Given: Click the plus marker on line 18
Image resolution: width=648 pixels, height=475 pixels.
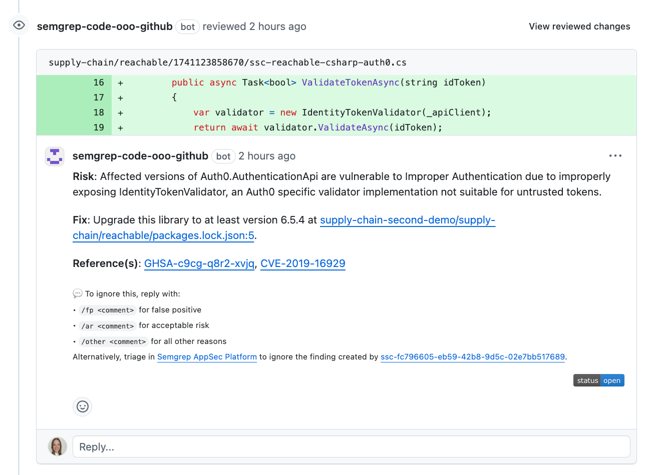Looking at the screenshot, I should point(120,112).
